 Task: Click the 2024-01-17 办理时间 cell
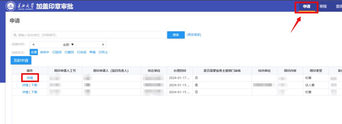[x=180, y=78]
